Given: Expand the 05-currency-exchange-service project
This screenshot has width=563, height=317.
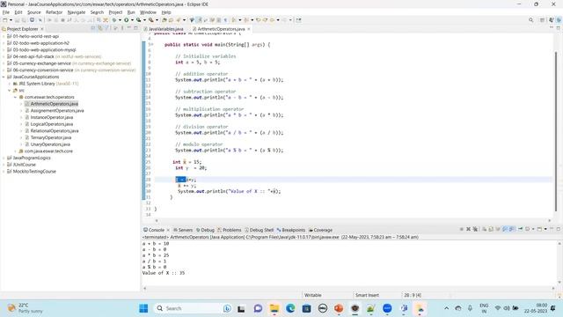Looking at the screenshot, I should click(x=4, y=63).
